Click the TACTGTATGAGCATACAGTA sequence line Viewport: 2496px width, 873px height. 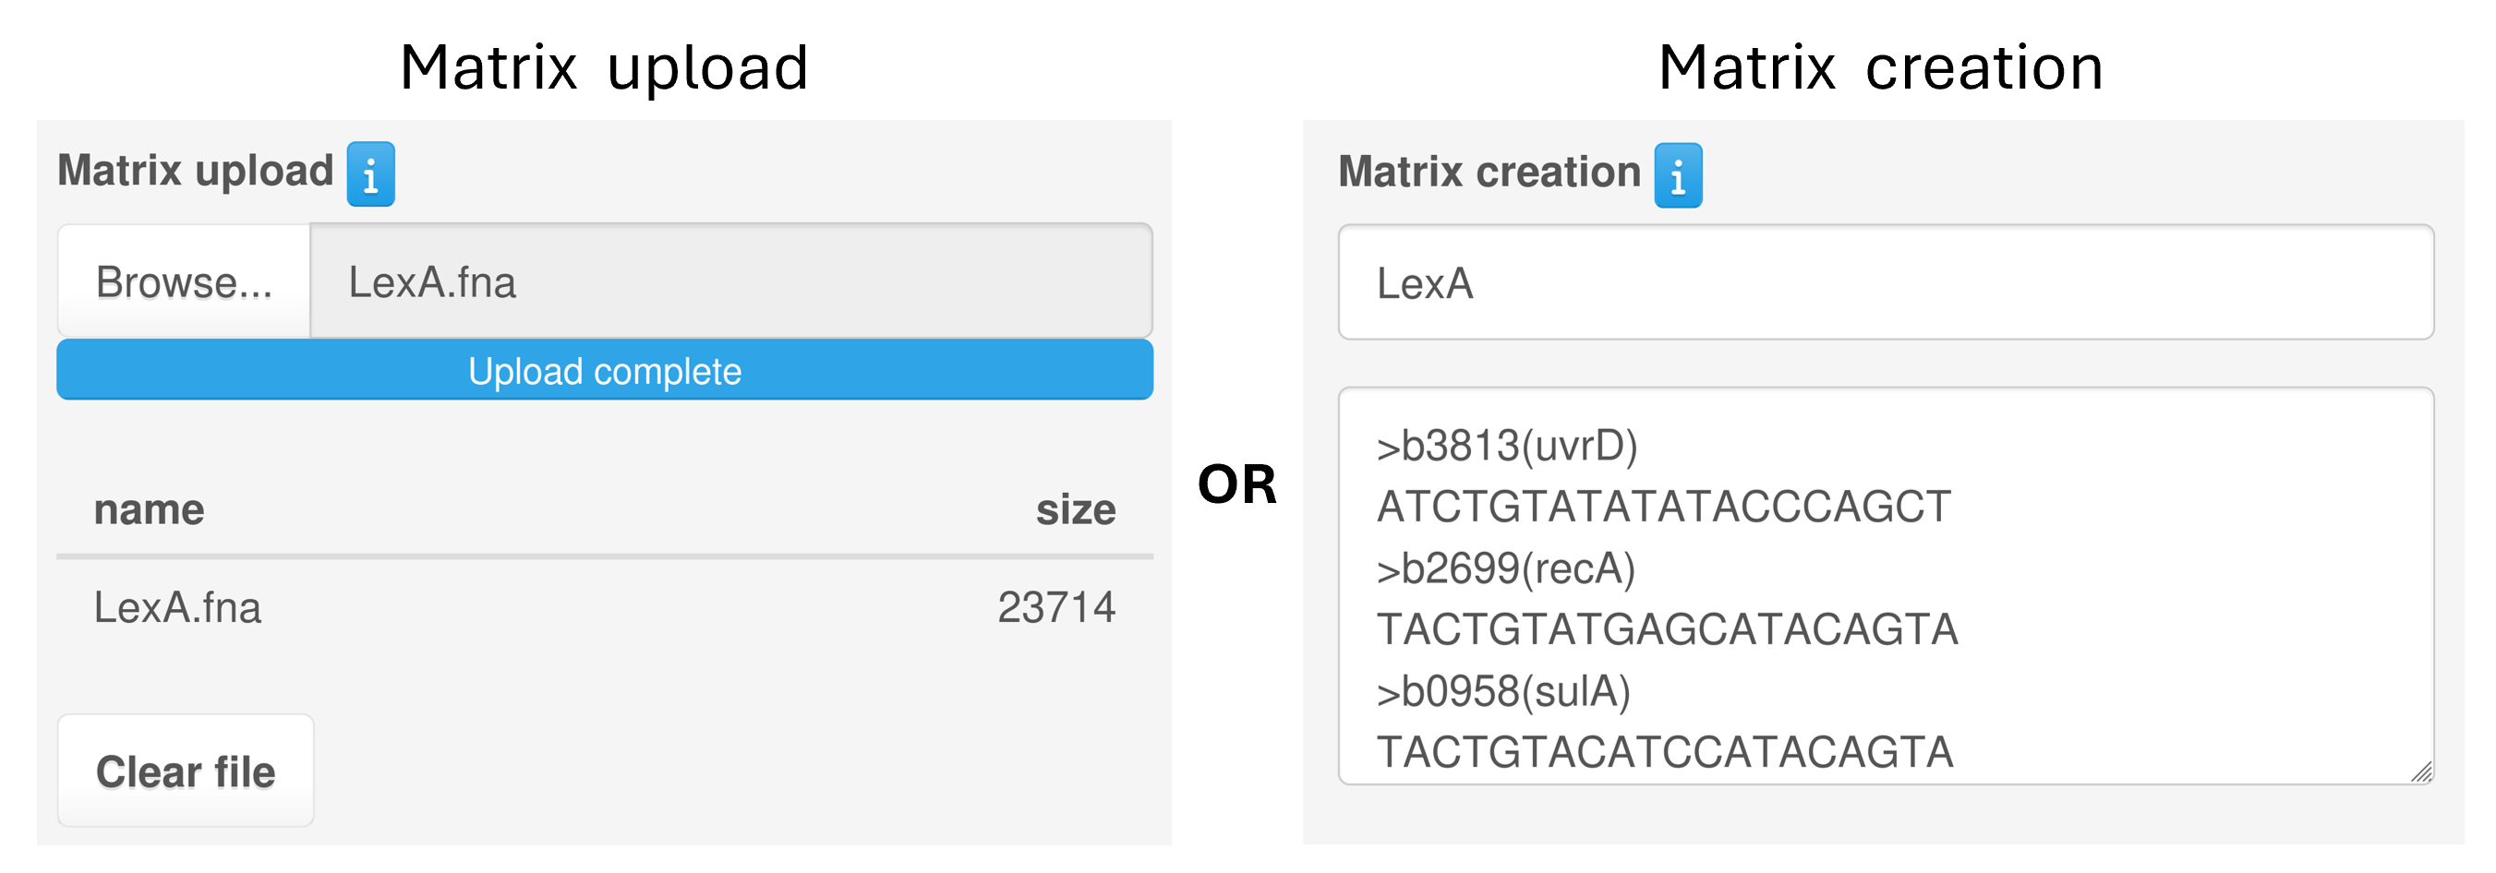pyautogui.click(x=1667, y=630)
